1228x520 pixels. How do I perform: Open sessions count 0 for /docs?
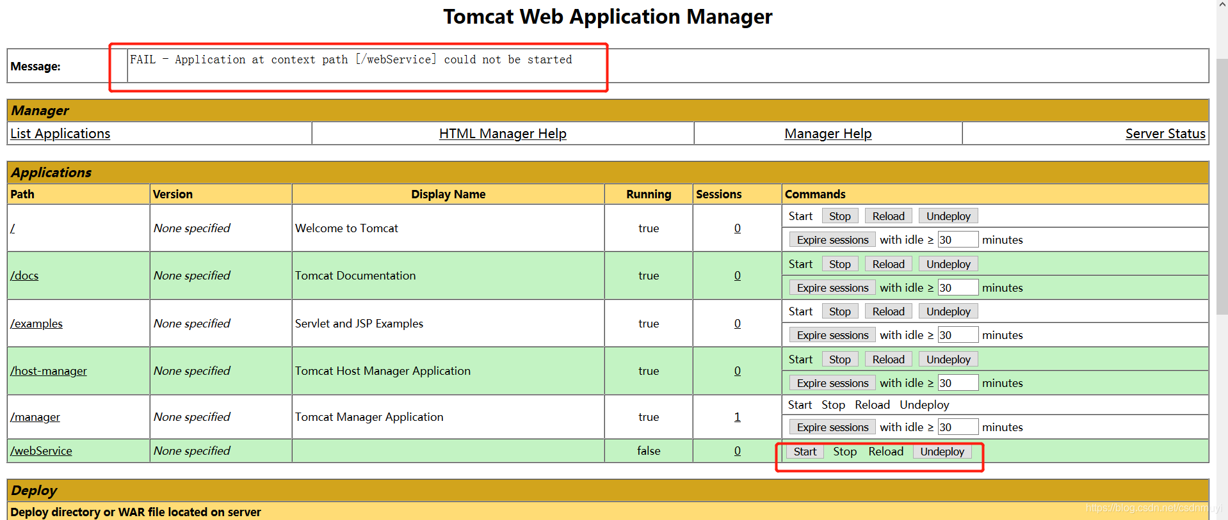[x=738, y=276]
